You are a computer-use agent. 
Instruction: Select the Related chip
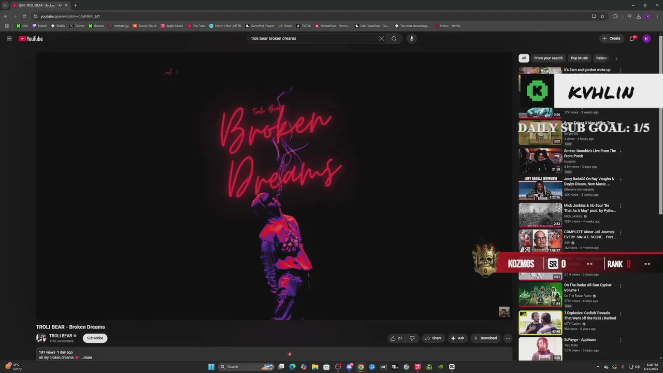click(601, 58)
